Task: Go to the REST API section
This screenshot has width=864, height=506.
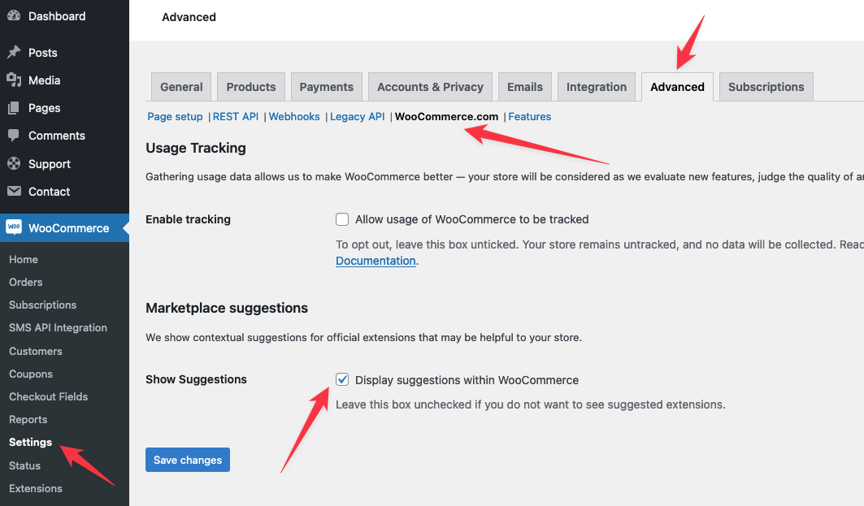Action: pyautogui.click(x=236, y=117)
